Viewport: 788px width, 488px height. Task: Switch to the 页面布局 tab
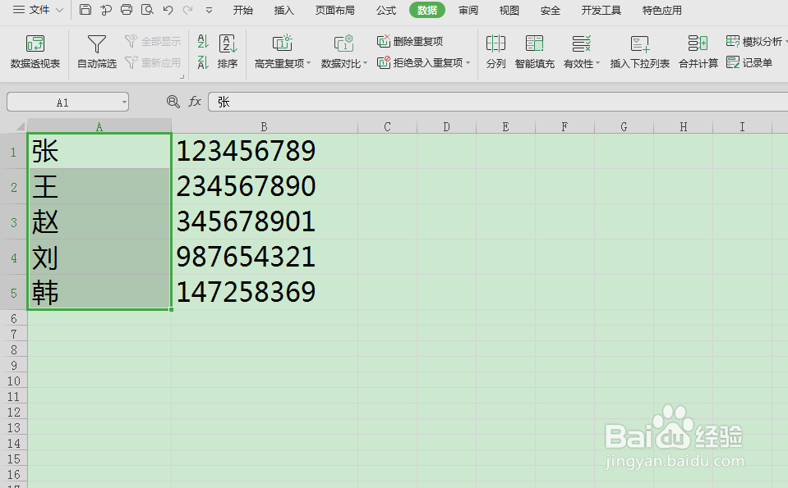point(334,10)
